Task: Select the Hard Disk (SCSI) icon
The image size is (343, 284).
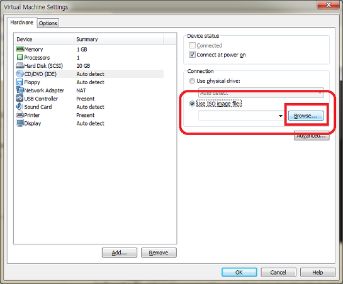Action: tap(20, 65)
